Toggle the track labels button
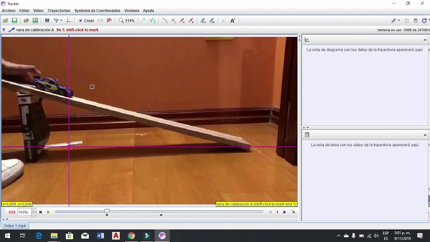This screenshot has height=242, width=430. pyautogui.click(x=153, y=21)
